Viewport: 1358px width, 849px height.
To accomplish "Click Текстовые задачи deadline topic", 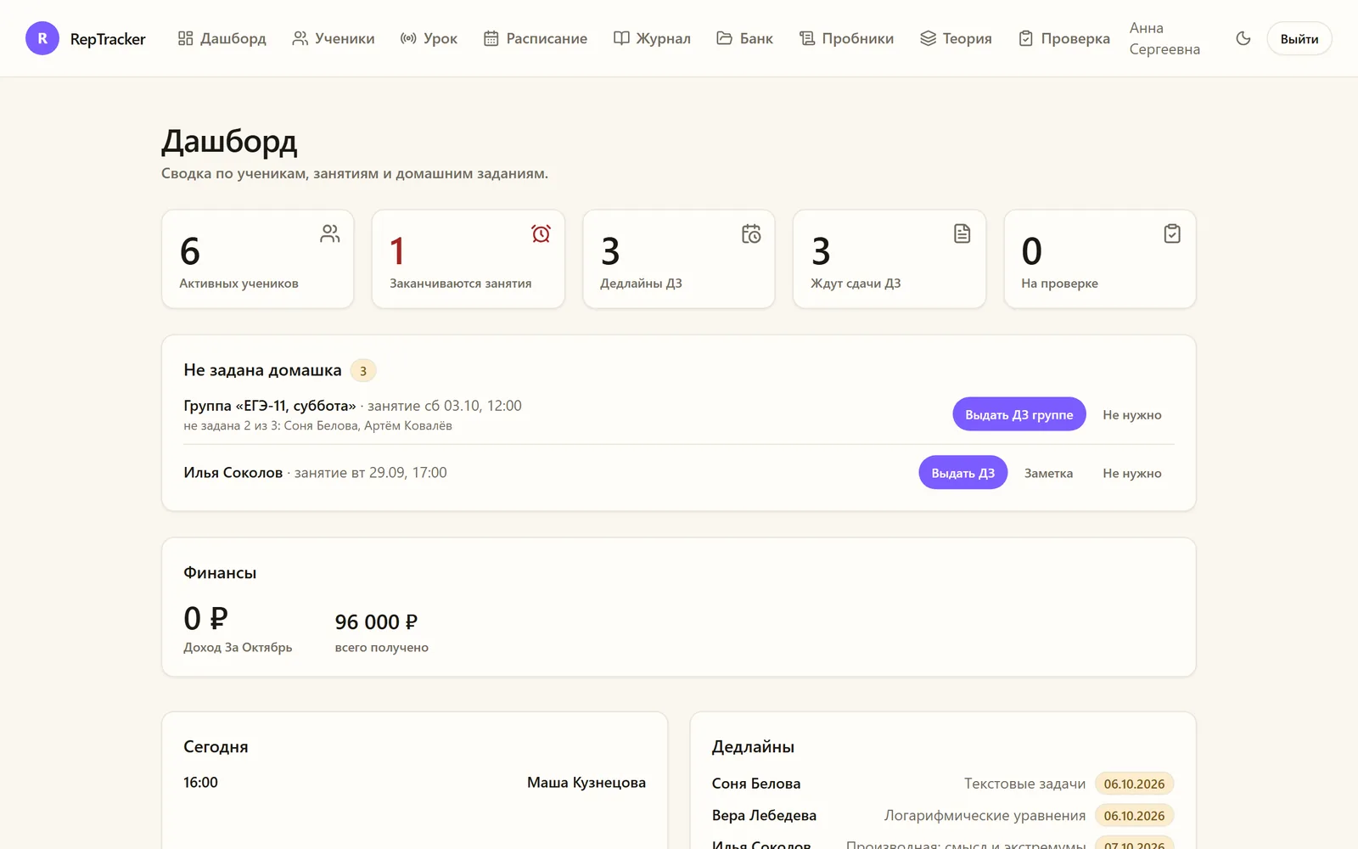I will pyautogui.click(x=1024, y=784).
